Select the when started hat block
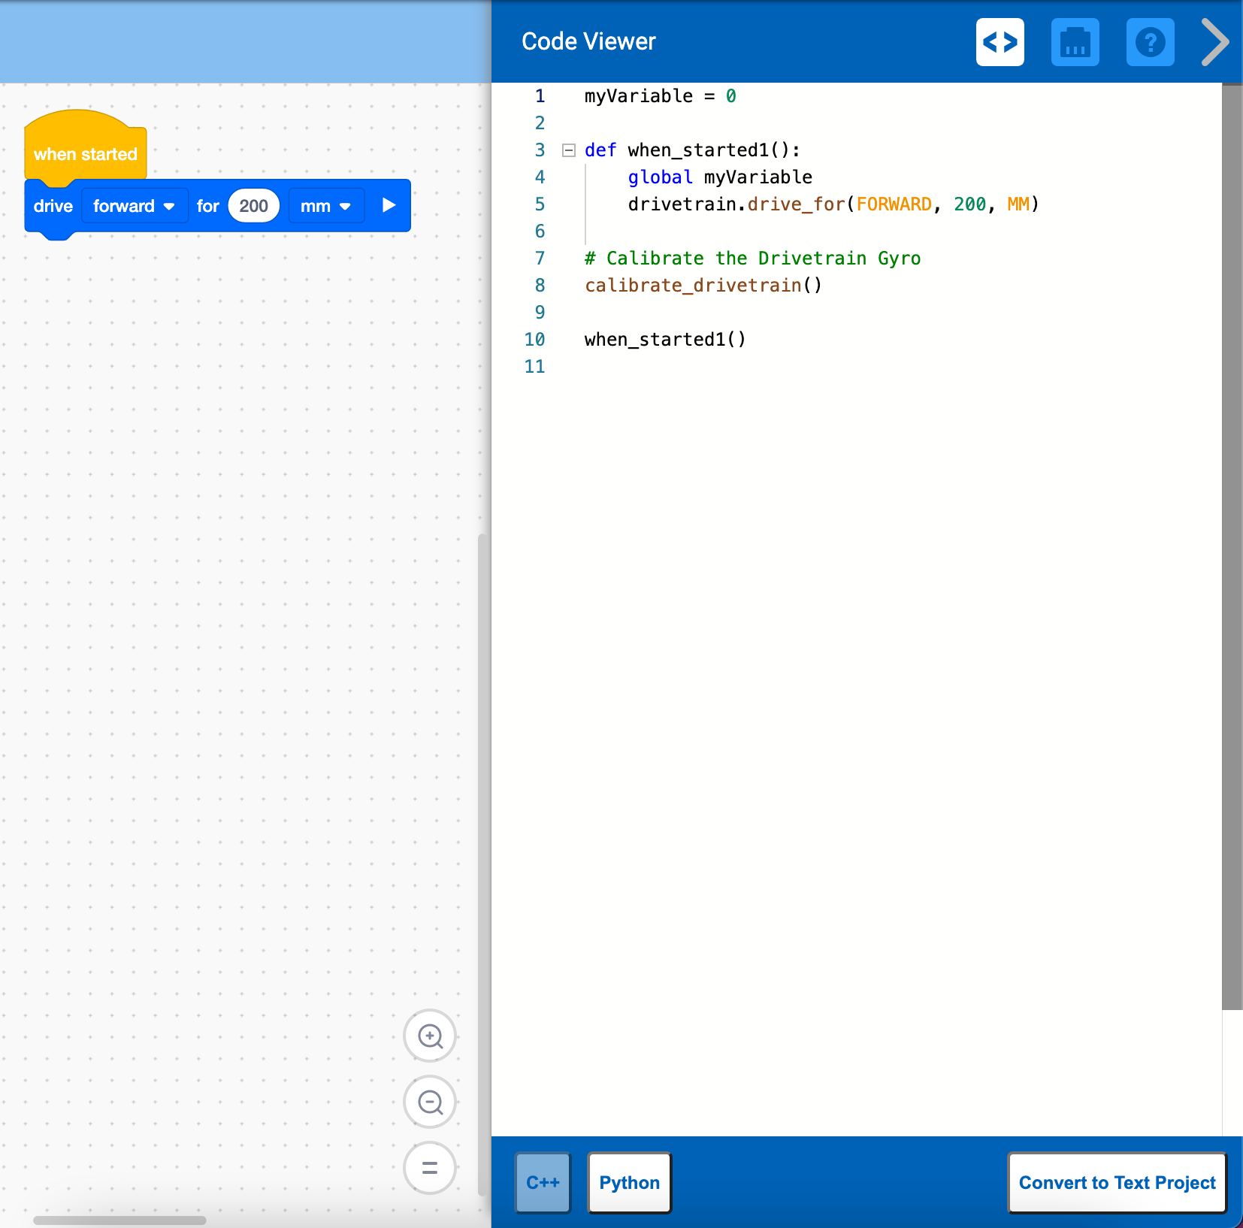This screenshot has width=1243, height=1228. [85, 153]
